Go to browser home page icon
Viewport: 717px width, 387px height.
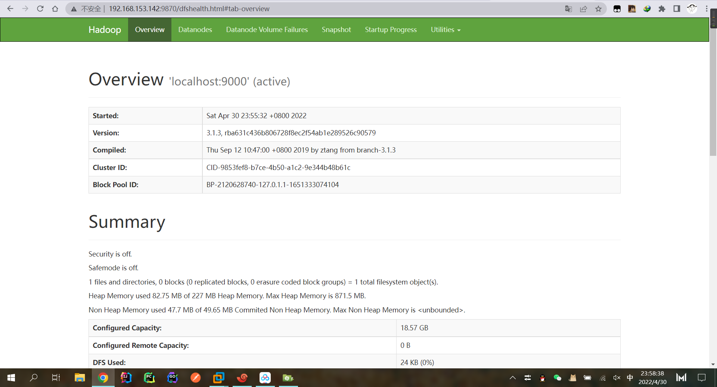(x=55, y=9)
